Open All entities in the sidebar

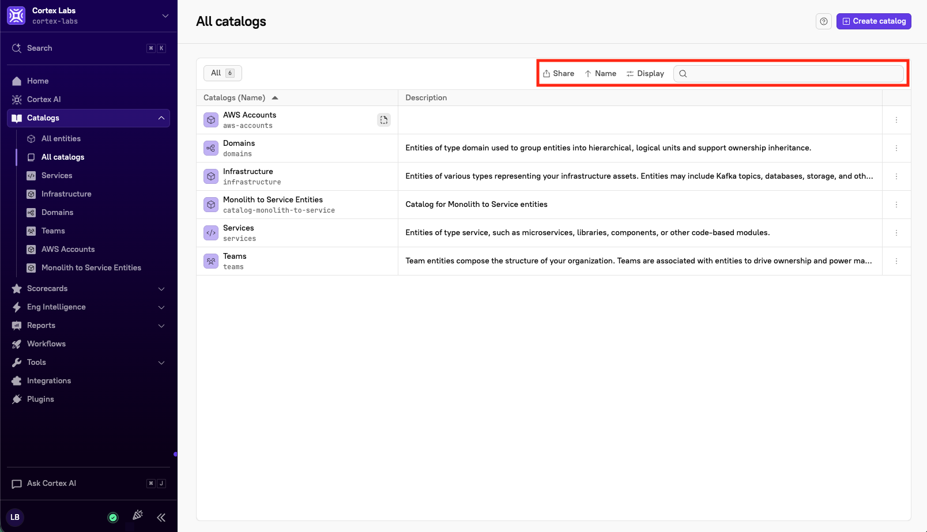click(x=61, y=139)
